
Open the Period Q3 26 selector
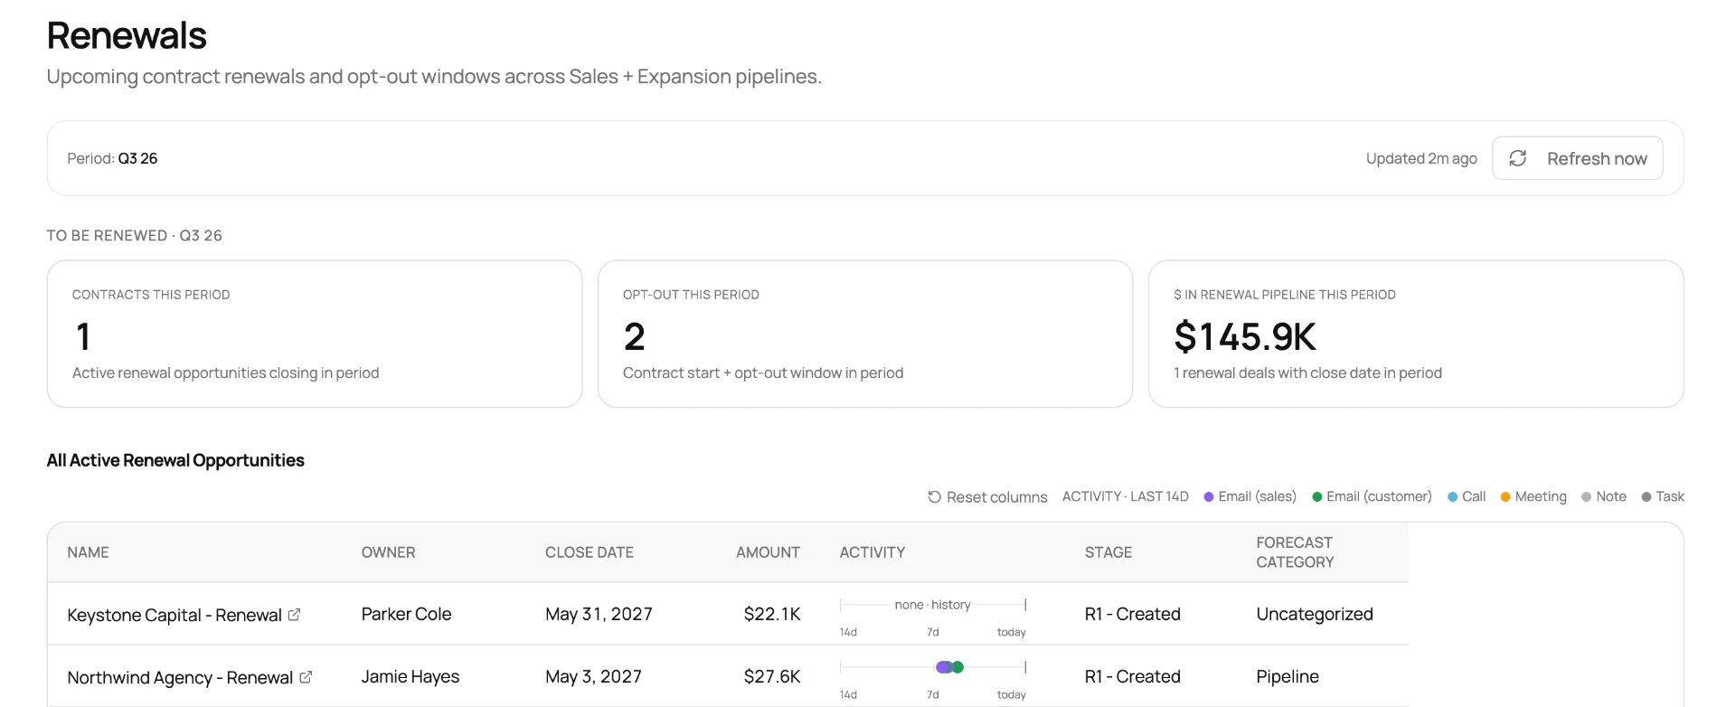[x=112, y=158]
